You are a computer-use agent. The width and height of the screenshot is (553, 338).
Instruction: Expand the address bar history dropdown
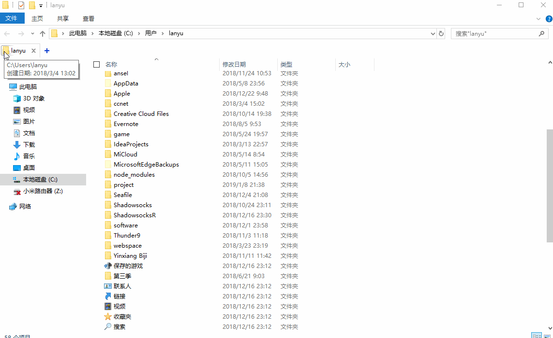point(433,34)
